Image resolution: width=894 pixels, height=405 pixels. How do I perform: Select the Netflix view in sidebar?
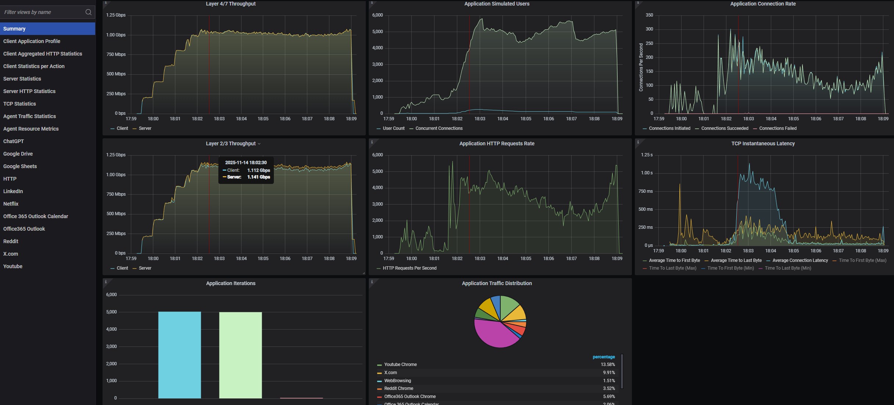pyautogui.click(x=11, y=204)
